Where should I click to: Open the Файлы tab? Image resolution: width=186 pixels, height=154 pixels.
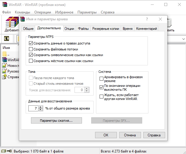pos(83,29)
